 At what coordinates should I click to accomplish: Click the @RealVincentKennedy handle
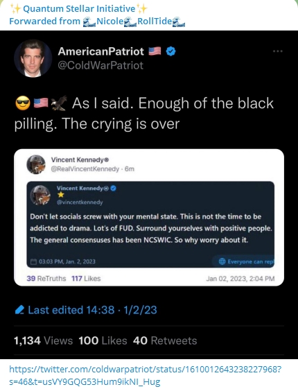click(x=85, y=169)
